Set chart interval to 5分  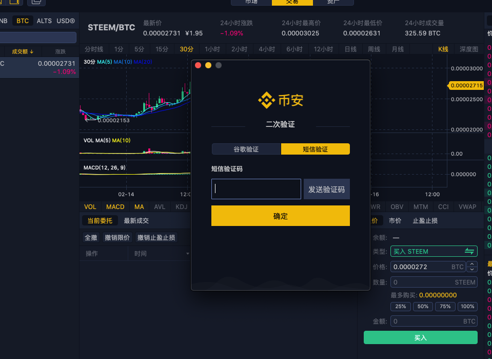139,49
